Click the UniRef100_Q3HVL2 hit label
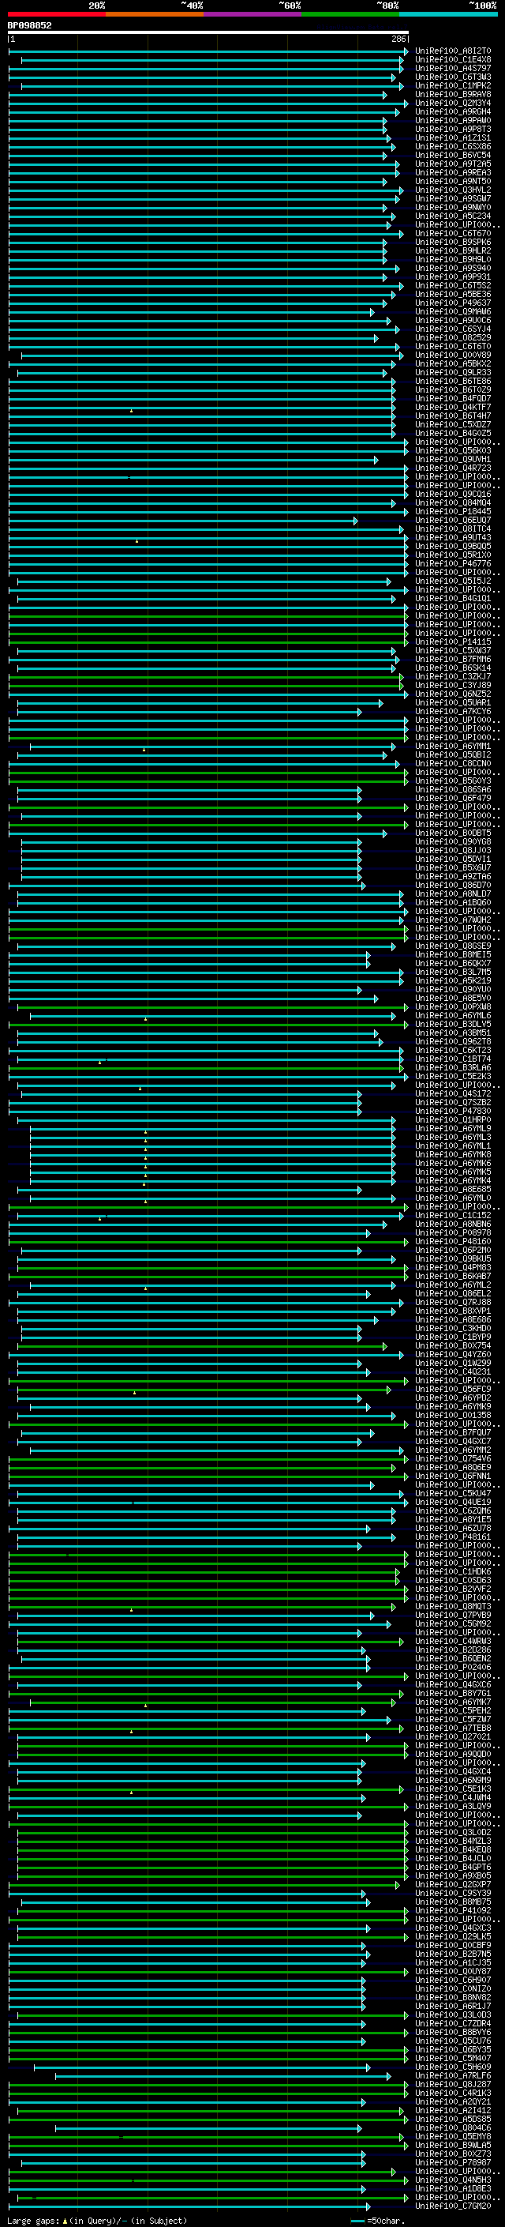The width and height of the screenshot is (505, 2227). click(453, 190)
